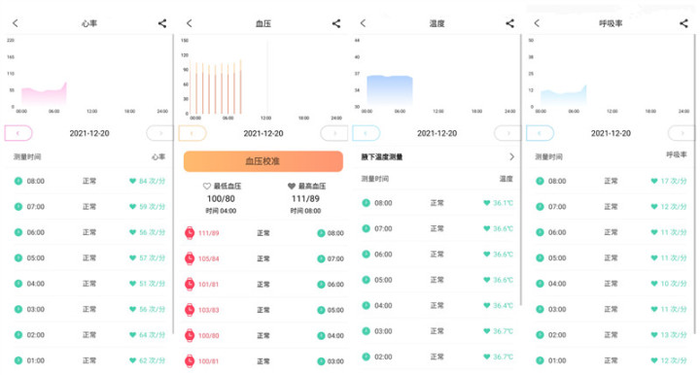The height and width of the screenshot is (375, 700).
Task: Click clock icon of 心率 08:00 row
Action: [x=18, y=181]
